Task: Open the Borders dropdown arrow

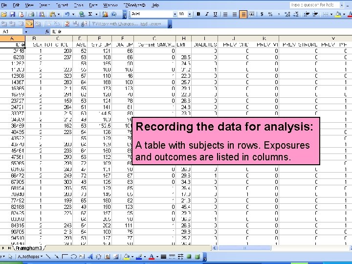Action: pyautogui.click(x=331, y=14)
